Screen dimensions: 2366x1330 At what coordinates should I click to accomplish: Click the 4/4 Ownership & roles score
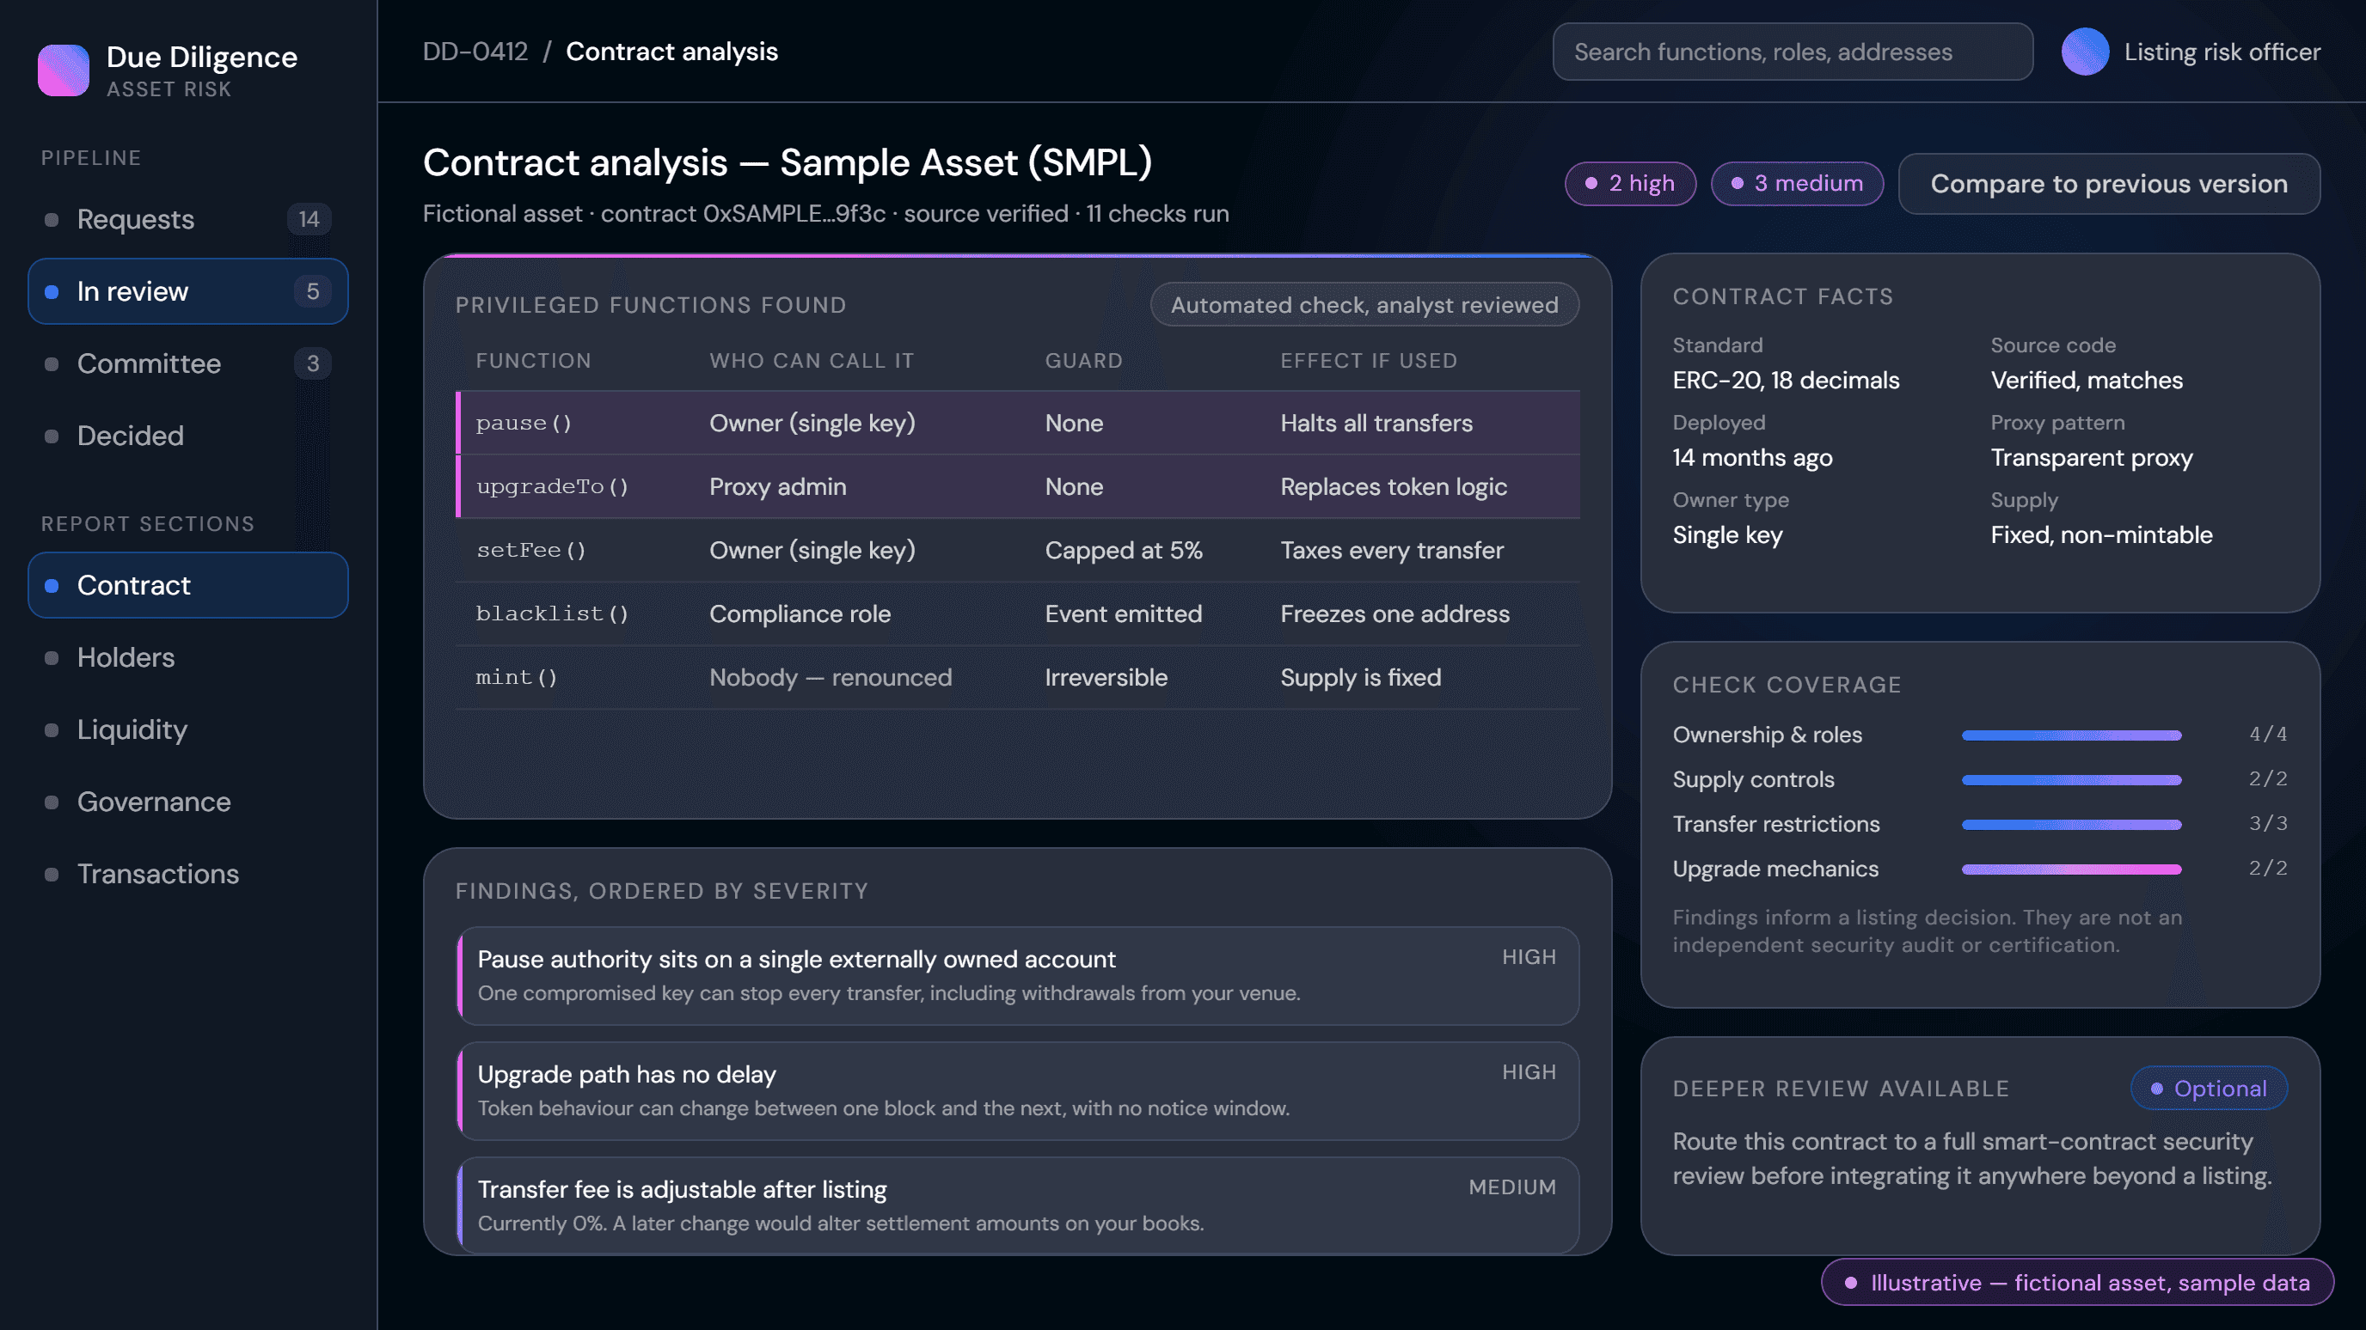pyautogui.click(x=2268, y=735)
